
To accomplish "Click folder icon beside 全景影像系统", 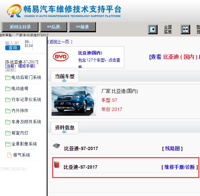I will (8, 144).
